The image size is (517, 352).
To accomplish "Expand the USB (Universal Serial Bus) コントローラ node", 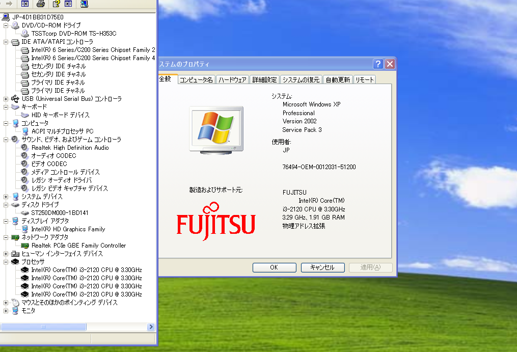I will (x=6, y=99).
